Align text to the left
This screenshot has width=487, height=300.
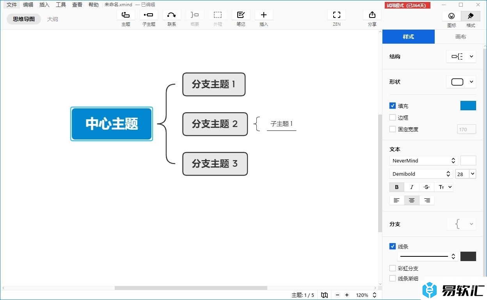pos(397,200)
